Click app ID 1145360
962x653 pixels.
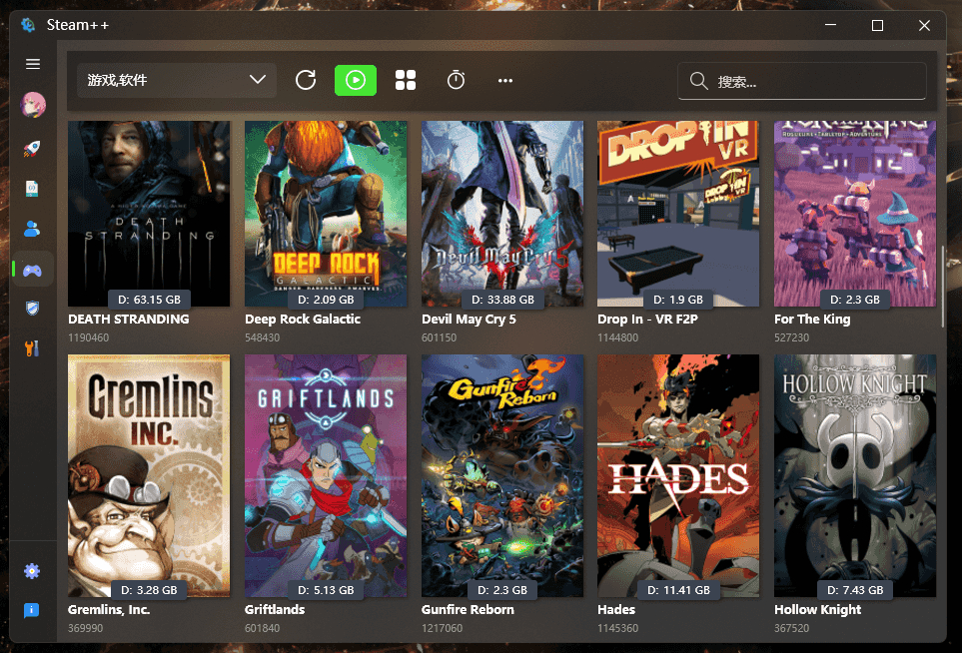coord(617,628)
